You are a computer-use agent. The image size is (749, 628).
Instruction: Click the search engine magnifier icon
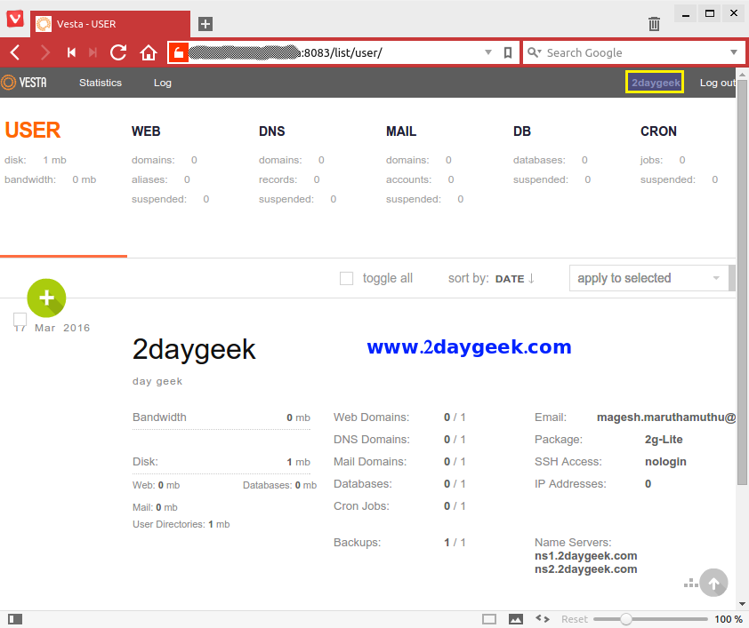[534, 52]
